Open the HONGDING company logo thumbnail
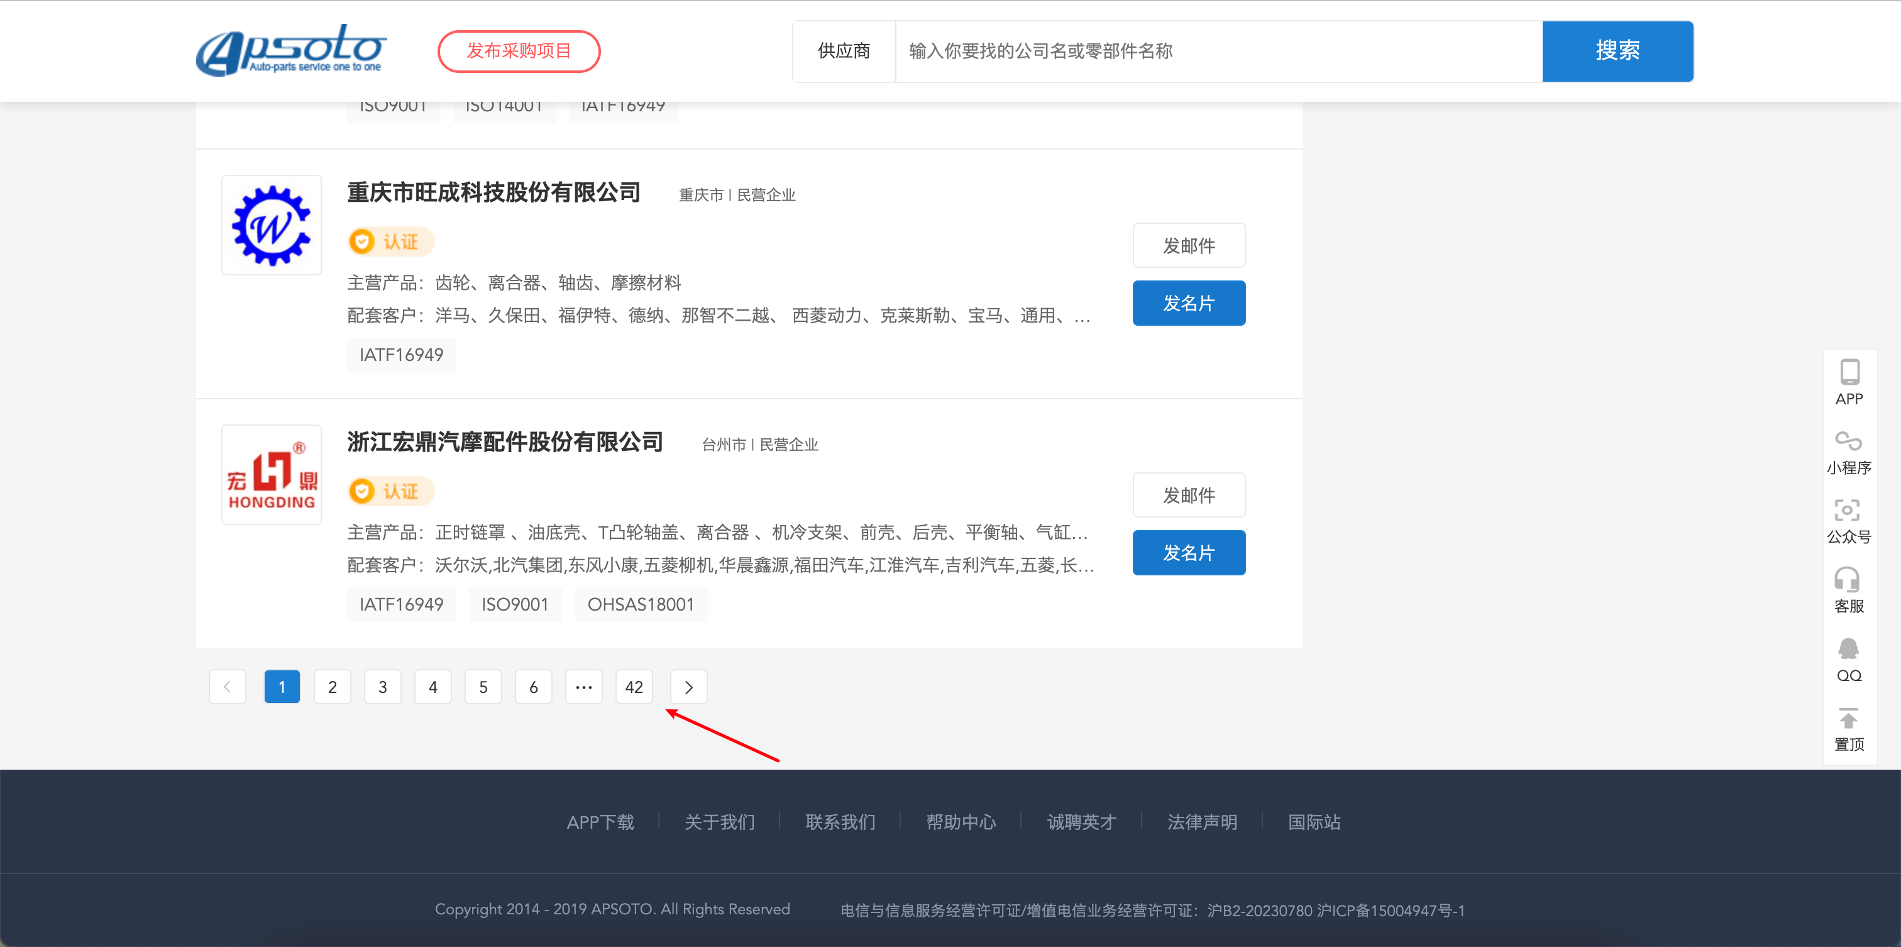1901x947 pixels. 272,475
